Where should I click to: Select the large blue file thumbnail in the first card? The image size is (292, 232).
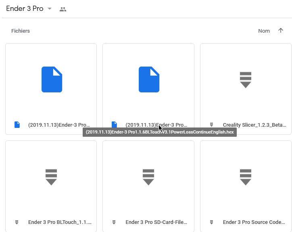52,79
